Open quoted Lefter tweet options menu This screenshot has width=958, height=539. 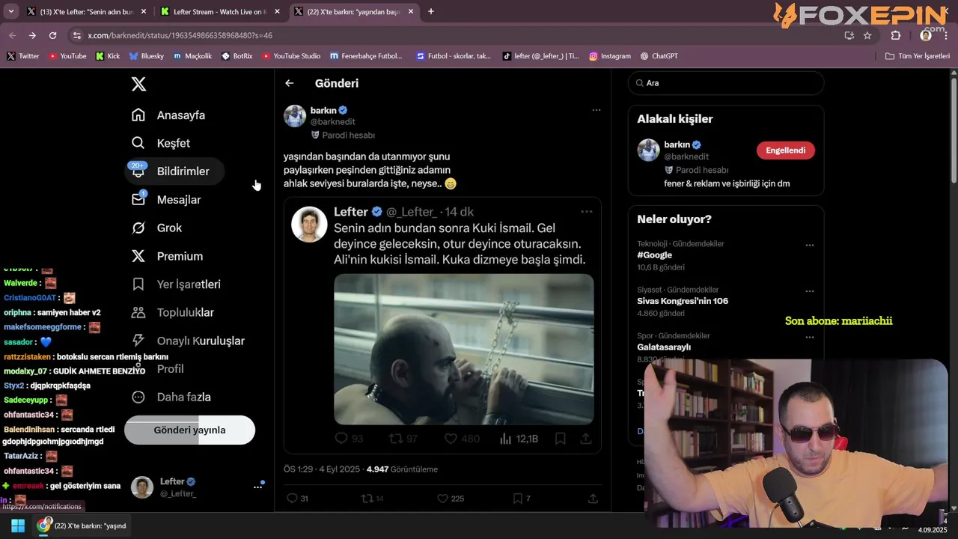pos(587,212)
